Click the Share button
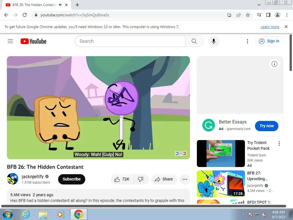The width and height of the screenshot is (293, 220). (x=164, y=179)
